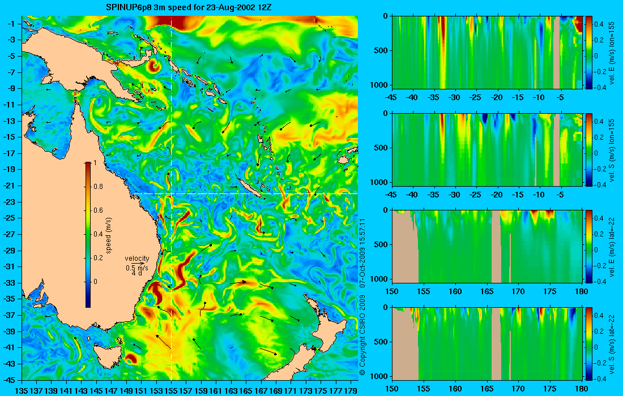623x396 pixels.
Task: Click the ring-shaped eddy near latitude -6
Action: pos(153,66)
